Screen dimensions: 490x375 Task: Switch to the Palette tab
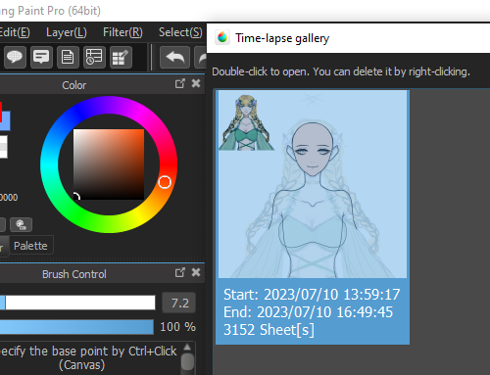pyautogui.click(x=30, y=246)
